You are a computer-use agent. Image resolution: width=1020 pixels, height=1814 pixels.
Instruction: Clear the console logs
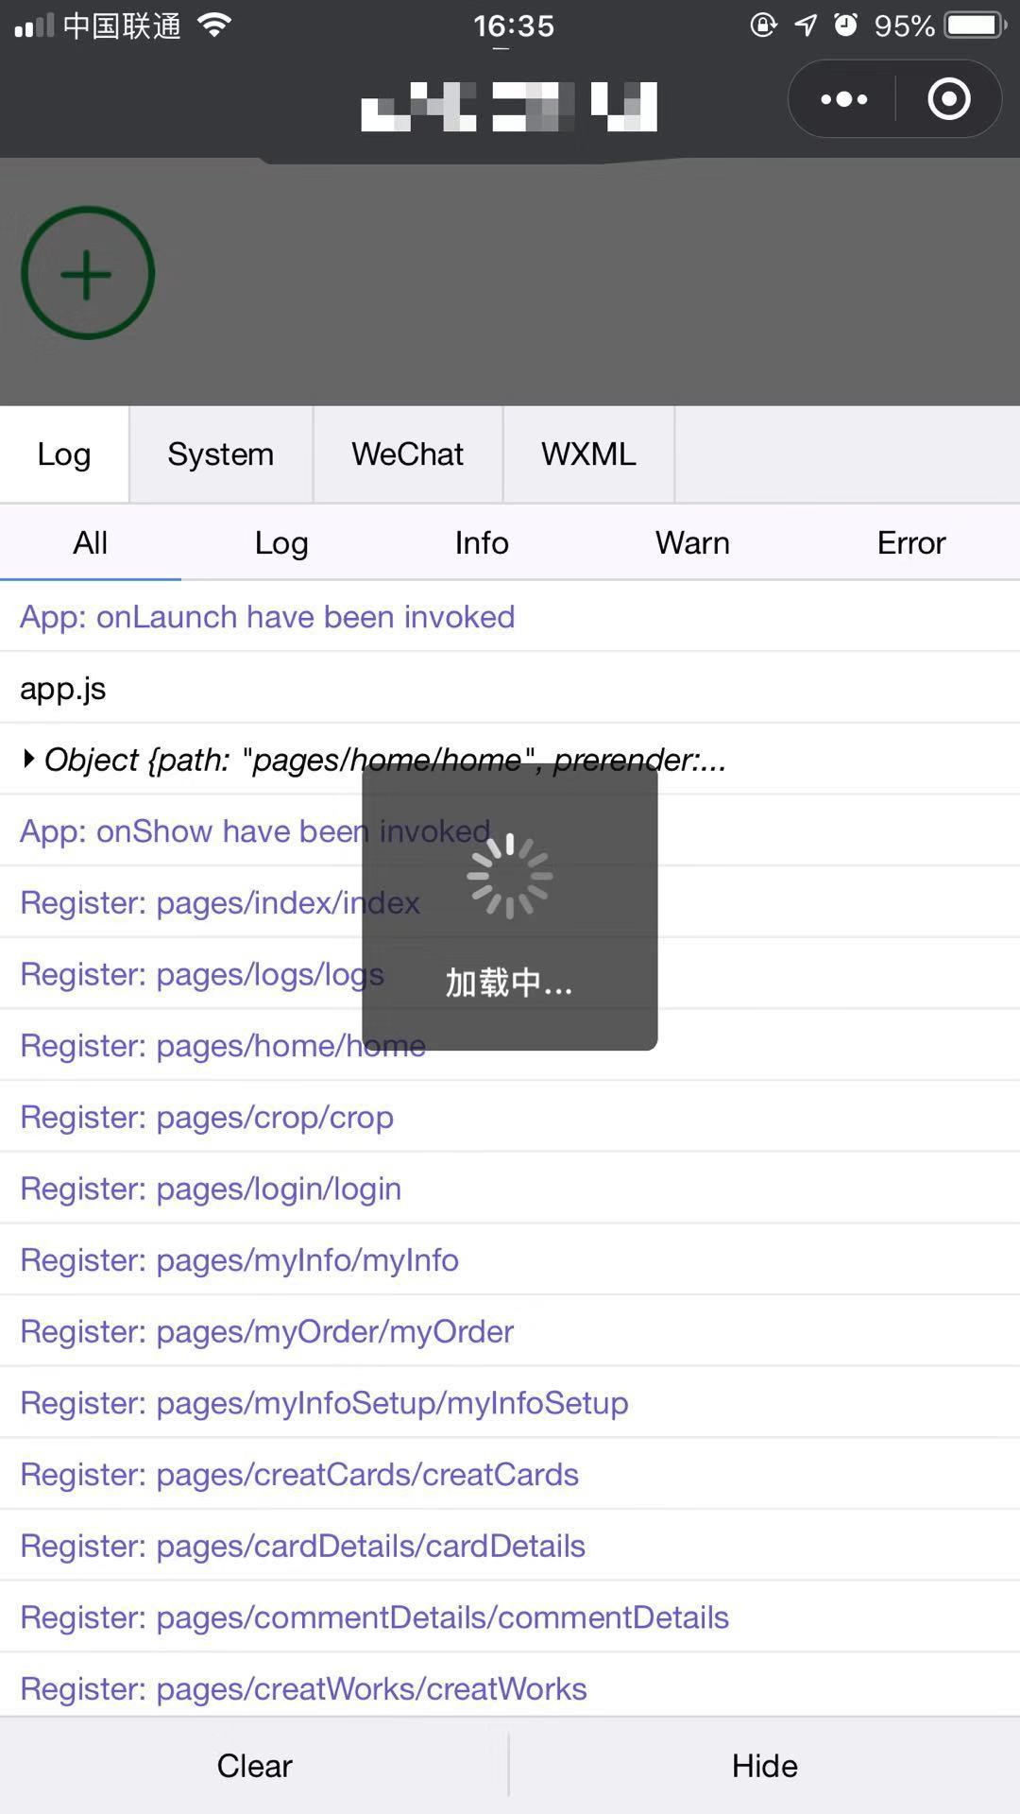(x=254, y=1766)
